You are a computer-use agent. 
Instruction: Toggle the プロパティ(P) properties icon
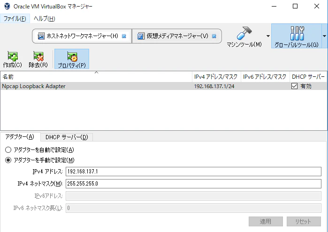(x=72, y=59)
